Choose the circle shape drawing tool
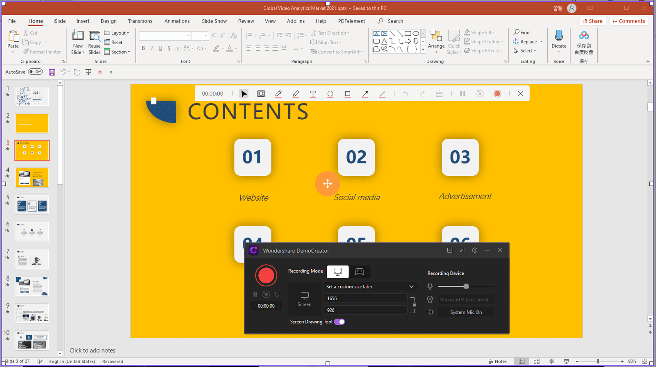Image resolution: width=656 pixels, height=367 pixels. pyautogui.click(x=330, y=94)
